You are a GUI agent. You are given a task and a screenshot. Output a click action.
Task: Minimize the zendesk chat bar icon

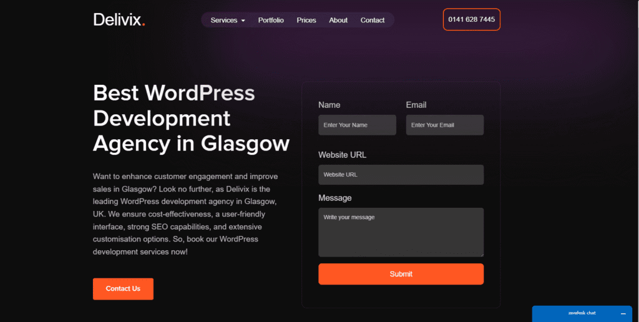623,314
